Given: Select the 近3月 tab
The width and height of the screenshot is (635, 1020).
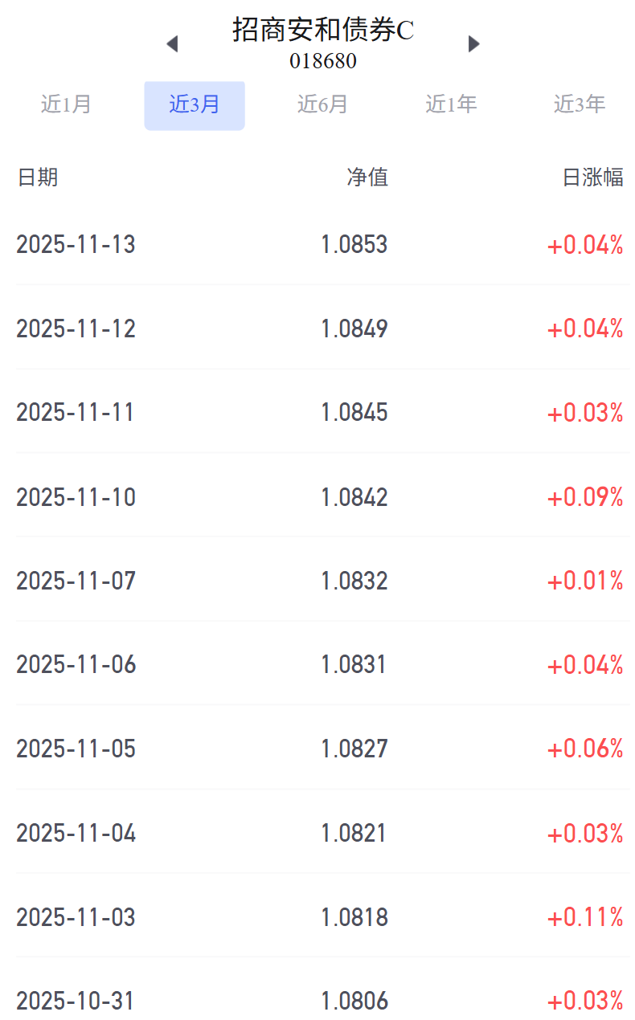Looking at the screenshot, I should click(x=195, y=105).
